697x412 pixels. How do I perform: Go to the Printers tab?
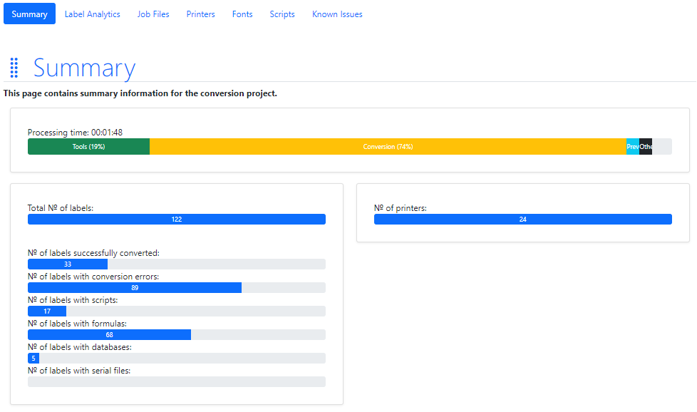coord(201,14)
